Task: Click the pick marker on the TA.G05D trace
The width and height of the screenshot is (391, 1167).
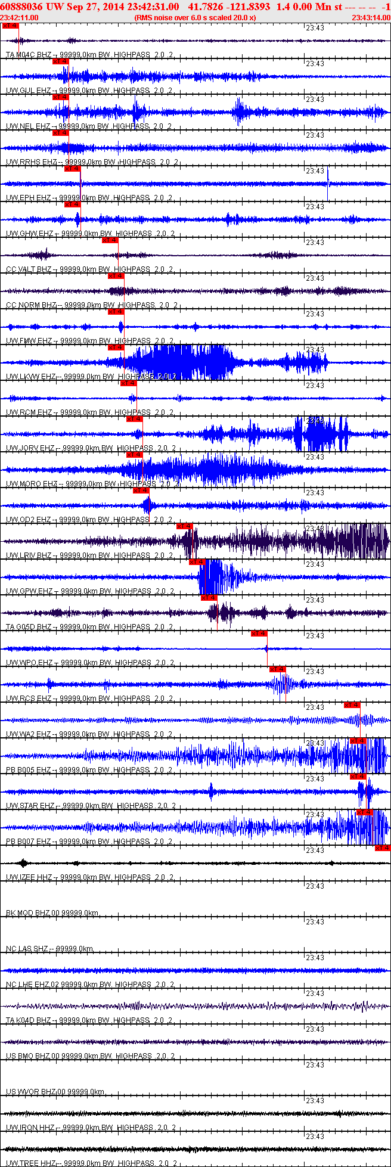Action: (x=209, y=598)
